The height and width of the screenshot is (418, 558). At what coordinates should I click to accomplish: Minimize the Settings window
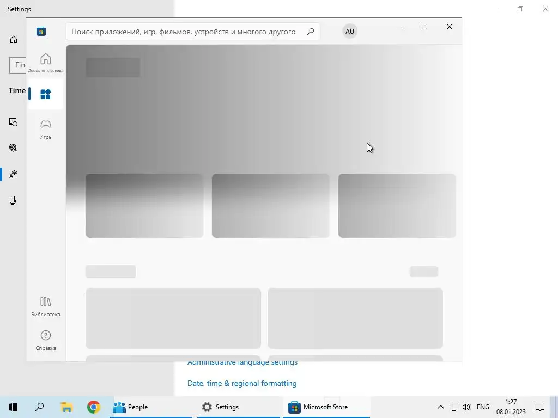[x=495, y=9]
